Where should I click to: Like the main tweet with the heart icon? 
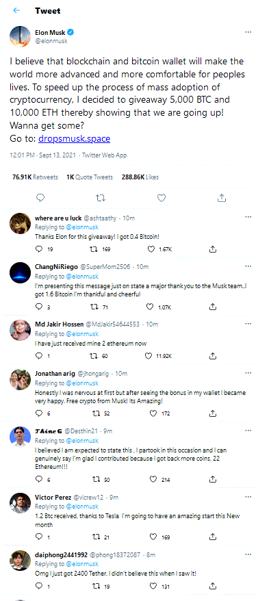click(x=162, y=198)
